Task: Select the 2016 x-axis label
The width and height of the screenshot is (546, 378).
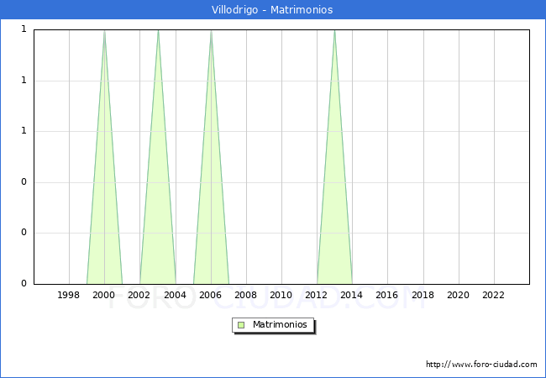Action: pos(387,295)
